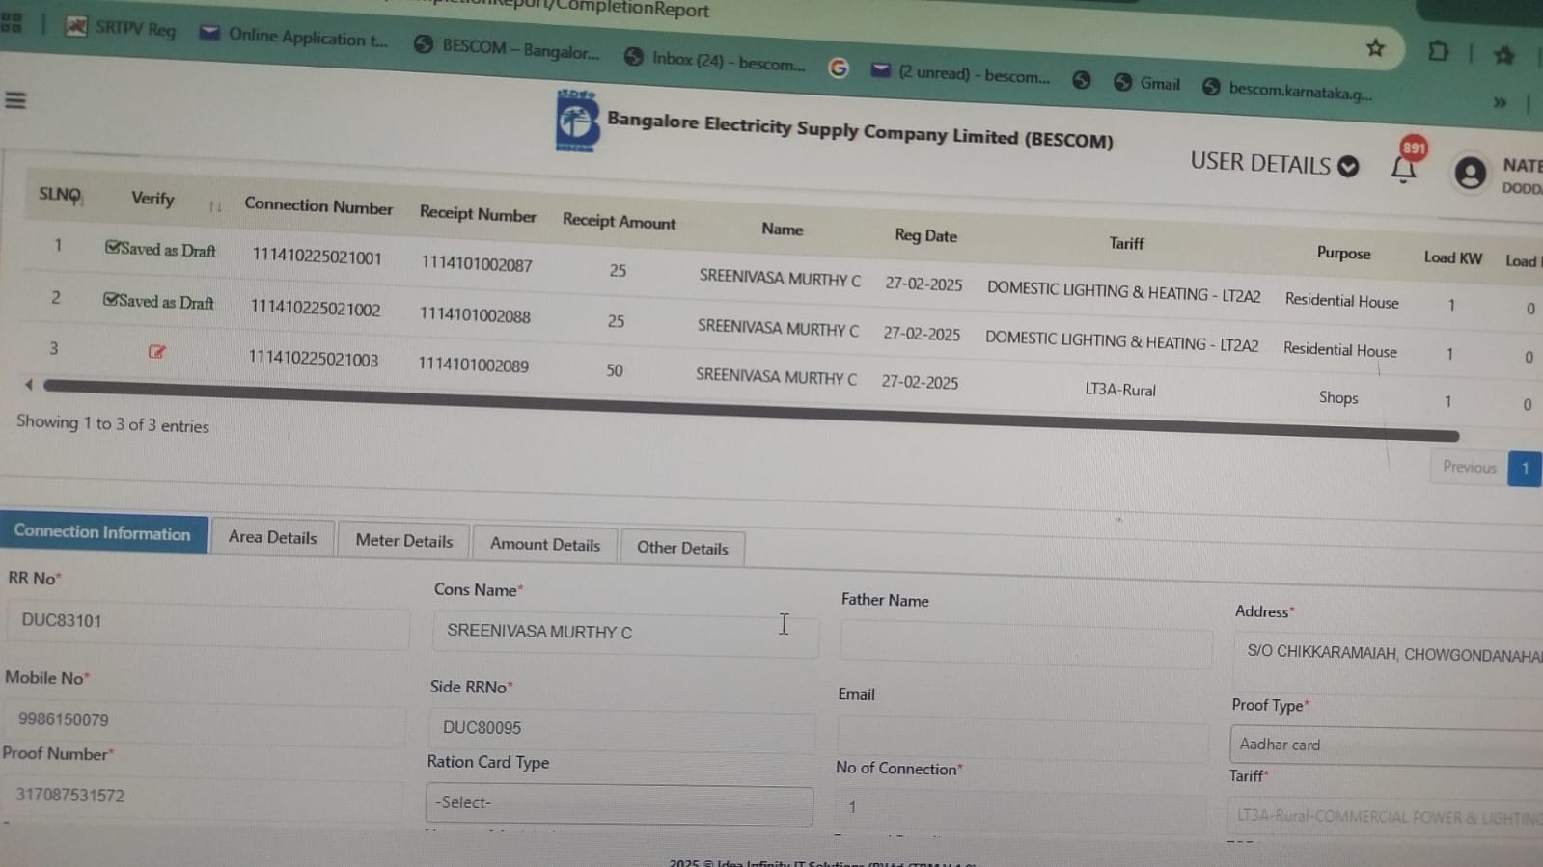Sort by Reg Date column header
Viewport: 1543px width, 867px height.
click(925, 235)
